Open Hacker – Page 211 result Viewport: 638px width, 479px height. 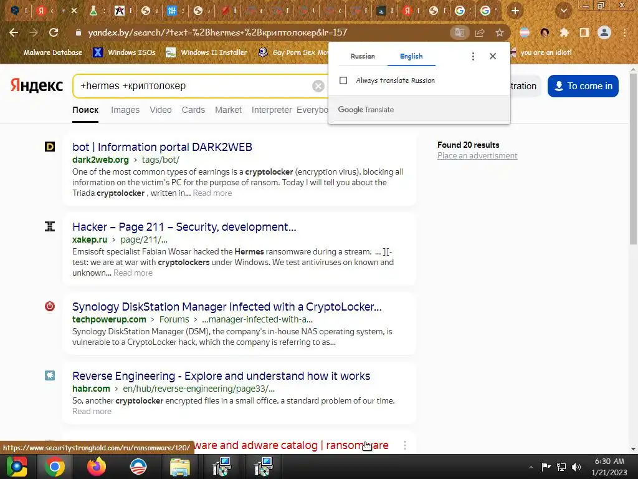[184, 227]
